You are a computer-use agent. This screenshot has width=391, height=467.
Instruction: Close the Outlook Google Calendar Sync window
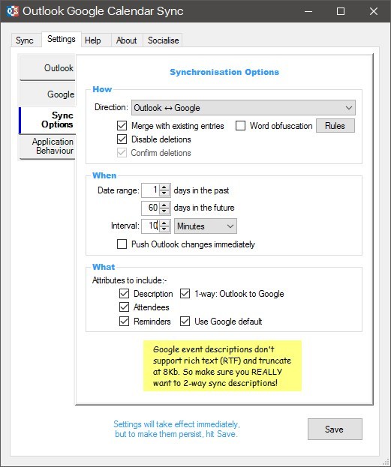(x=374, y=11)
